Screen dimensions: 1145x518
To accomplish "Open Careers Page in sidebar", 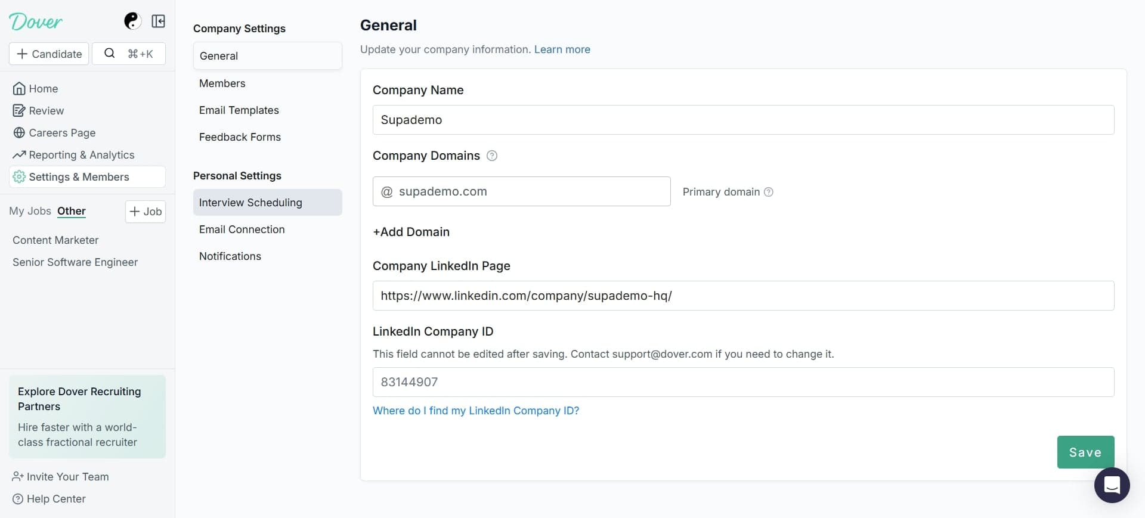I will 87,133.
